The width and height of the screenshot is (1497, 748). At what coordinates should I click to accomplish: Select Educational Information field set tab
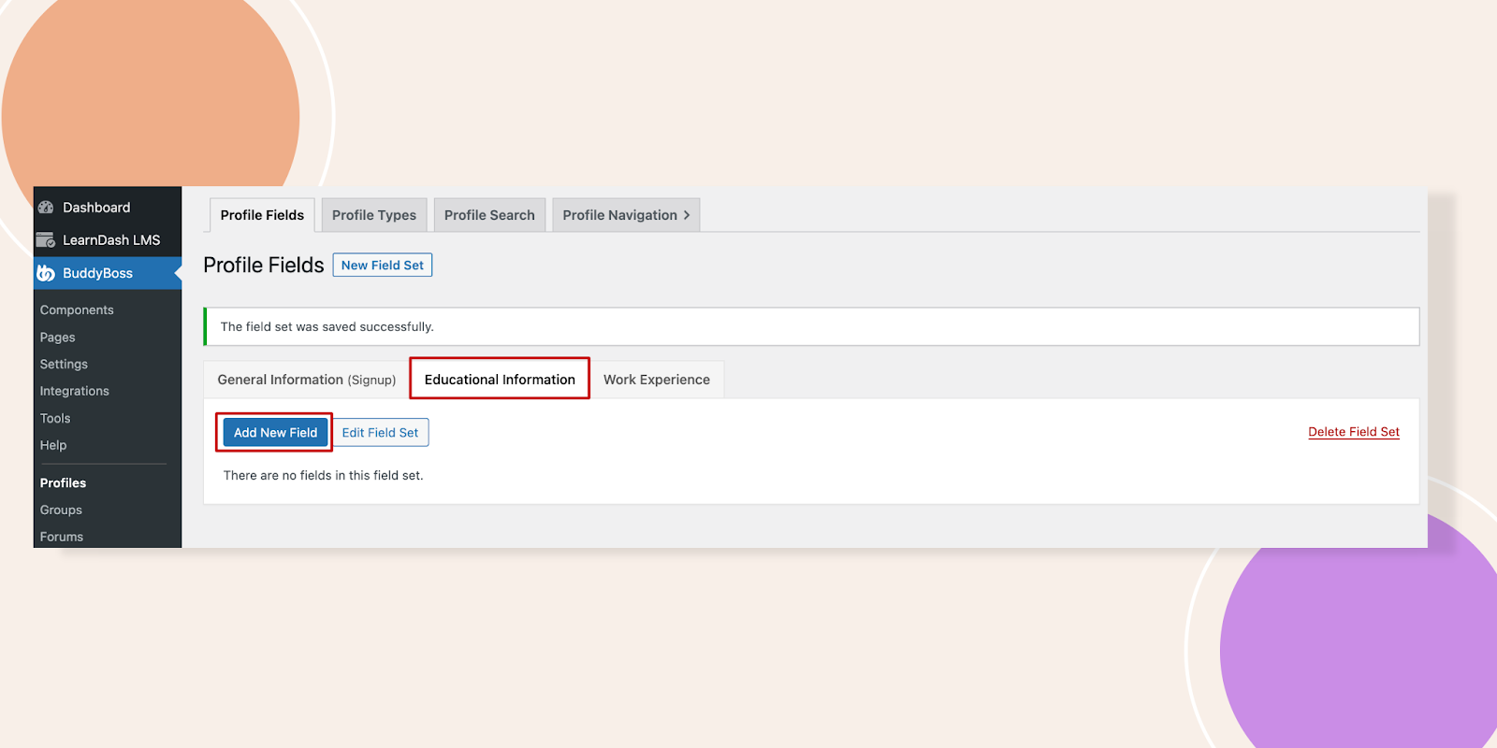pyautogui.click(x=500, y=380)
